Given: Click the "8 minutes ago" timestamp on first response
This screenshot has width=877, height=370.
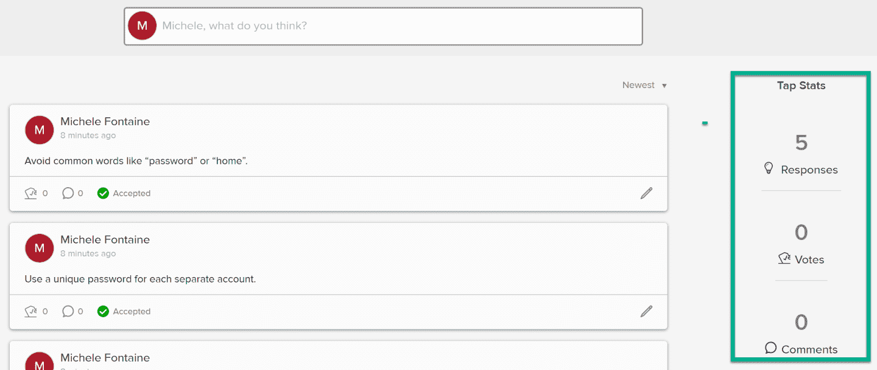Looking at the screenshot, I should tap(88, 135).
